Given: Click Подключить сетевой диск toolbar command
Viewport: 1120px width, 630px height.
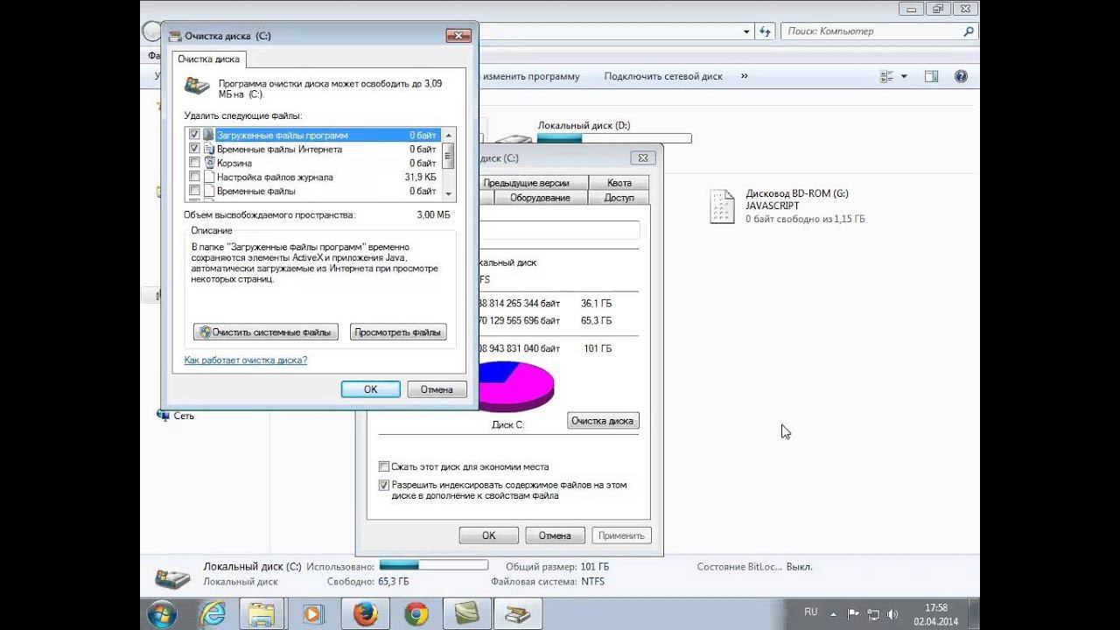Looking at the screenshot, I should [663, 76].
